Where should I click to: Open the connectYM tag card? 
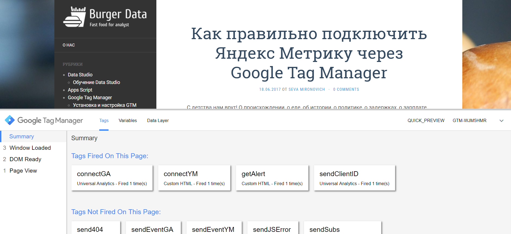(194, 178)
